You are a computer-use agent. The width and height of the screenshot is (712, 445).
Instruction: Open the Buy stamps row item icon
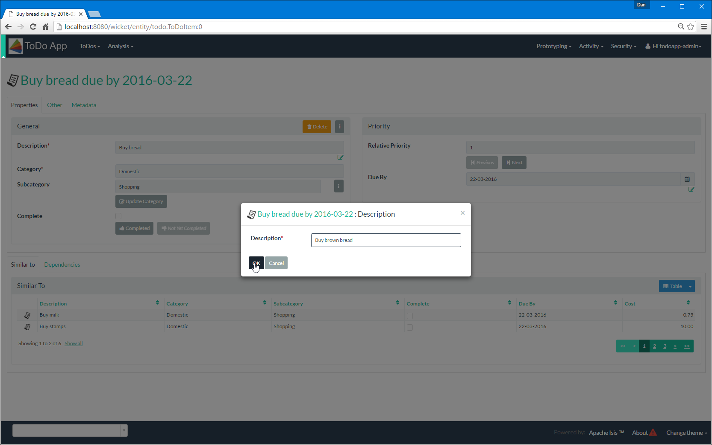pos(27,327)
